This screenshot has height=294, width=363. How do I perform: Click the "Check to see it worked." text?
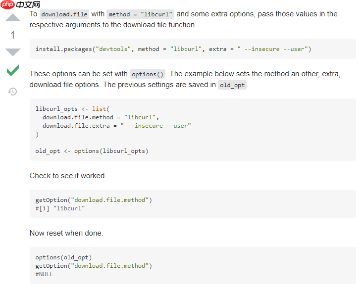(x=68, y=176)
